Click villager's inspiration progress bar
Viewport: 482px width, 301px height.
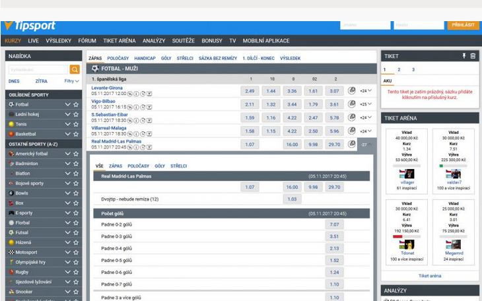tap(407, 166)
